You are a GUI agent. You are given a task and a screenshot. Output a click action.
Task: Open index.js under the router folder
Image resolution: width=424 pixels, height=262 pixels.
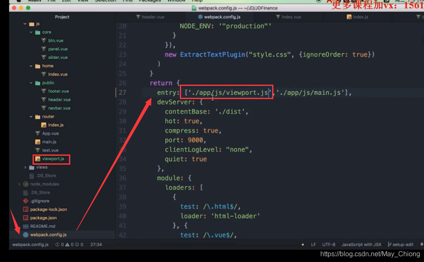pyautogui.click(x=56, y=125)
